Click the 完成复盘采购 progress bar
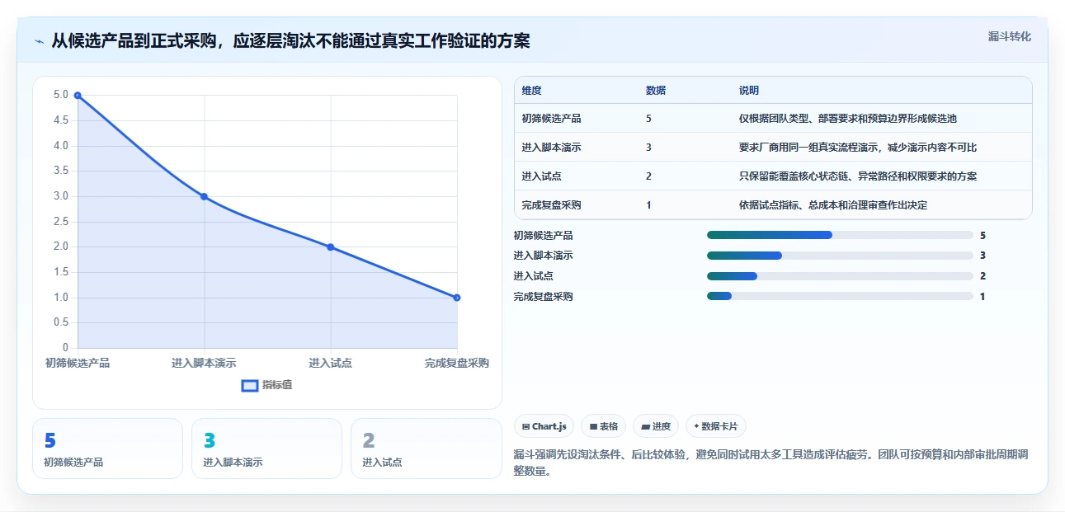The height and width of the screenshot is (512, 1065). coord(840,296)
